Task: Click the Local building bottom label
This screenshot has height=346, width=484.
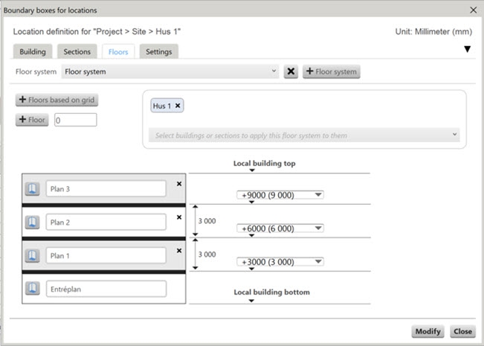Action: point(271,292)
